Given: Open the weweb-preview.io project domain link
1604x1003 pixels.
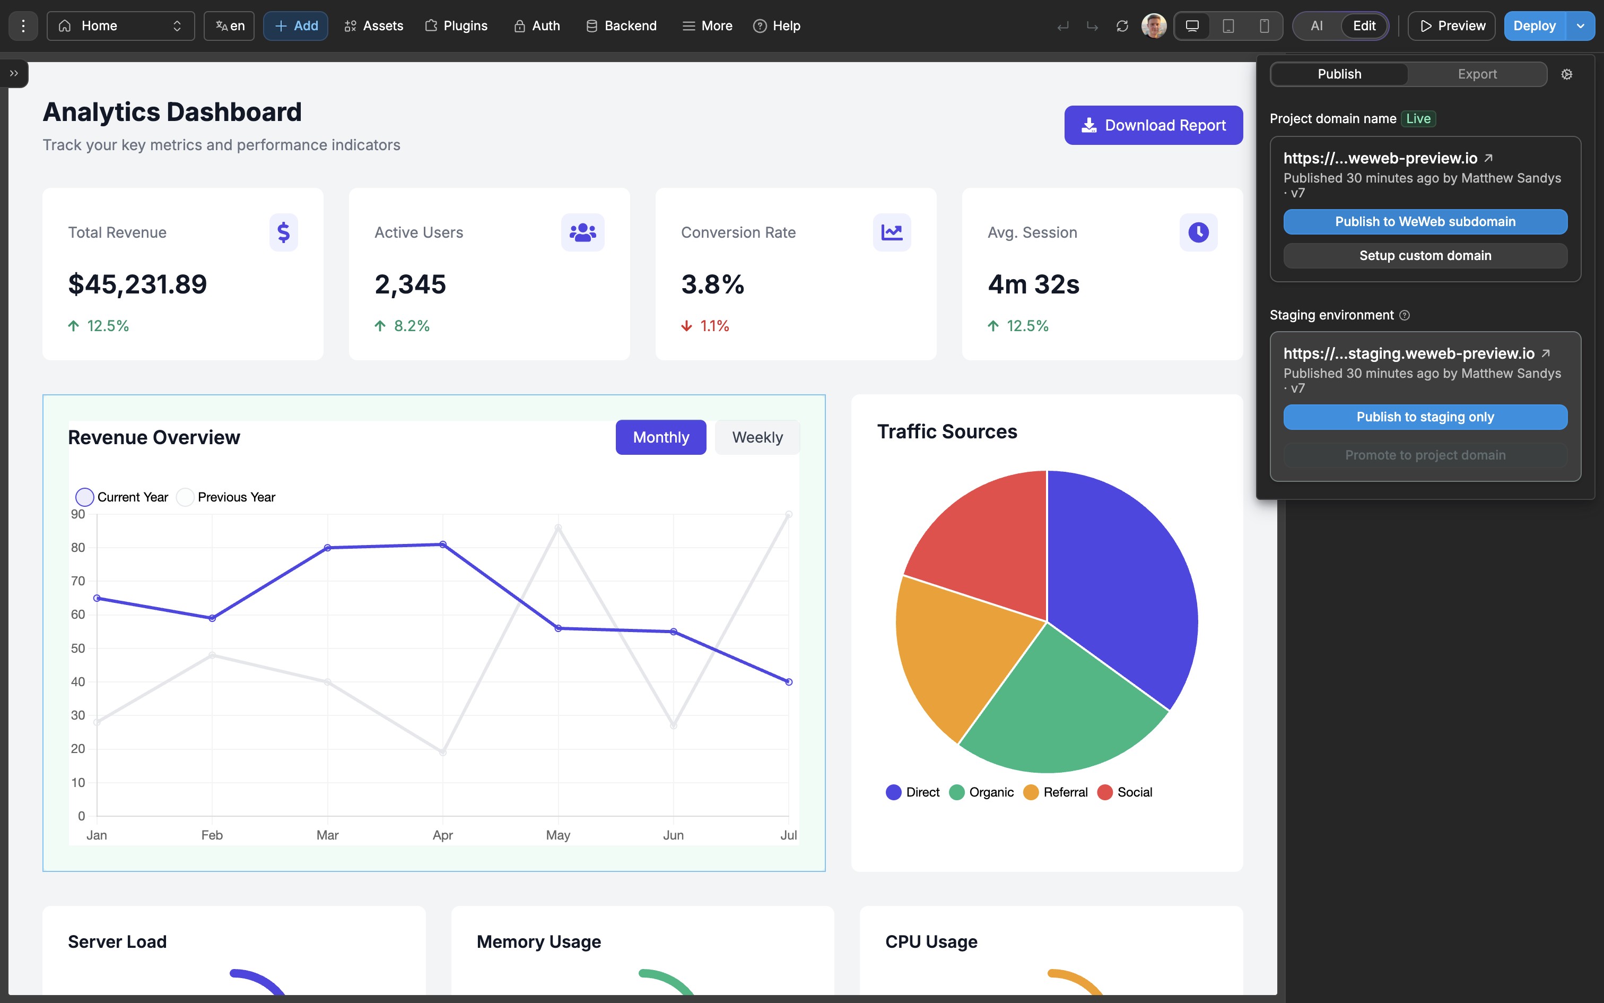Looking at the screenshot, I should [x=1381, y=158].
